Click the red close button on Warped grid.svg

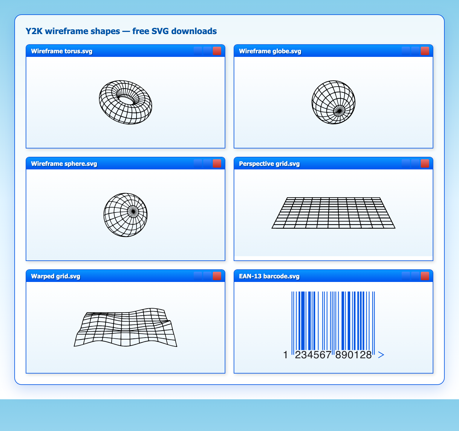coord(217,276)
